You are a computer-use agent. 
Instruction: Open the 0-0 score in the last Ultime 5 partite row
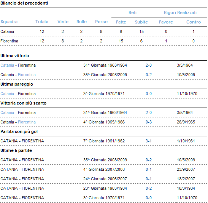click(149, 198)
